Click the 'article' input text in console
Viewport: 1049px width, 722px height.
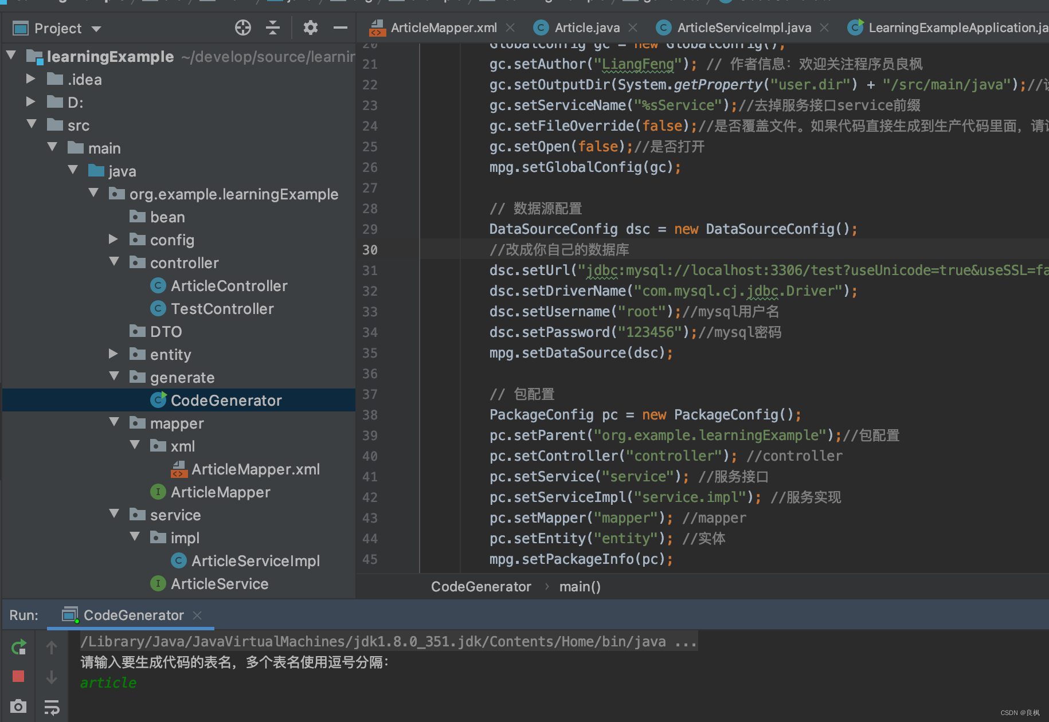pyautogui.click(x=108, y=683)
